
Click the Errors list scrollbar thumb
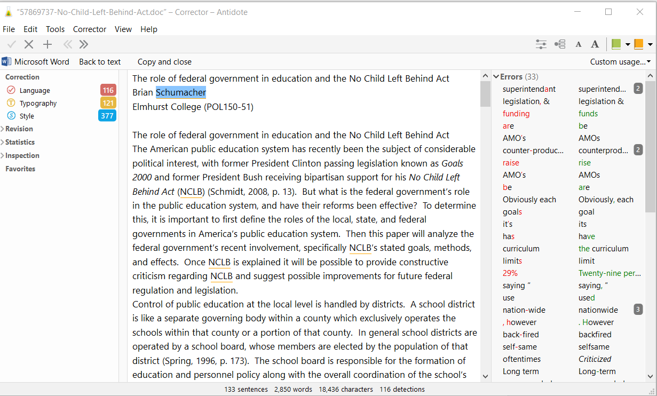pyautogui.click(x=650, y=147)
